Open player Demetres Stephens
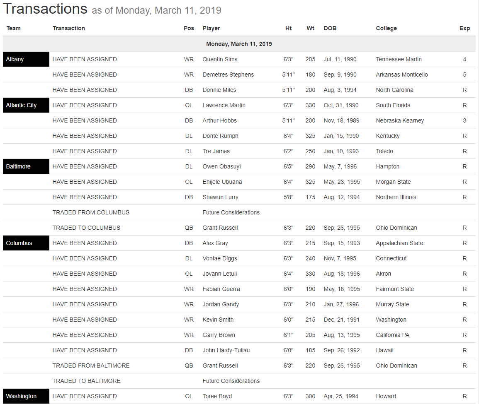The height and width of the screenshot is (404, 479). coord(228,75)
